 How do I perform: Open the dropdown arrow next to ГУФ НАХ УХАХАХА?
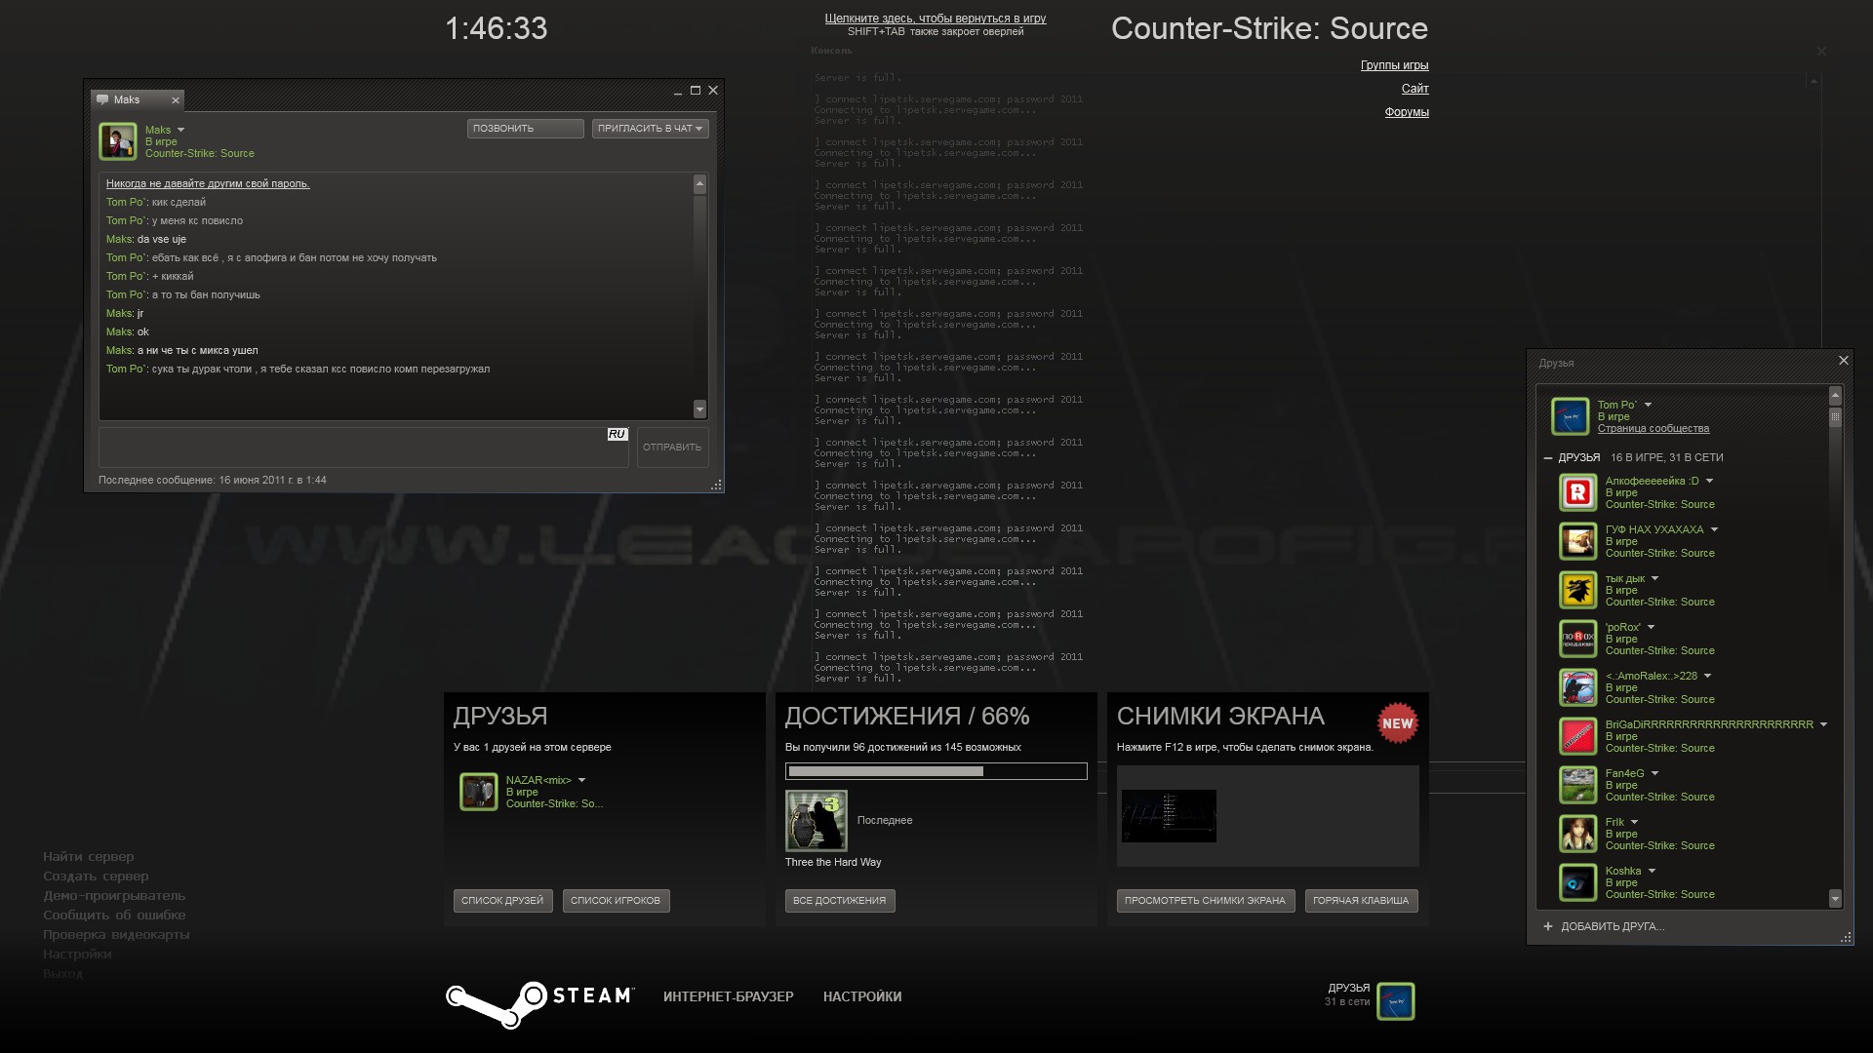1714,529
